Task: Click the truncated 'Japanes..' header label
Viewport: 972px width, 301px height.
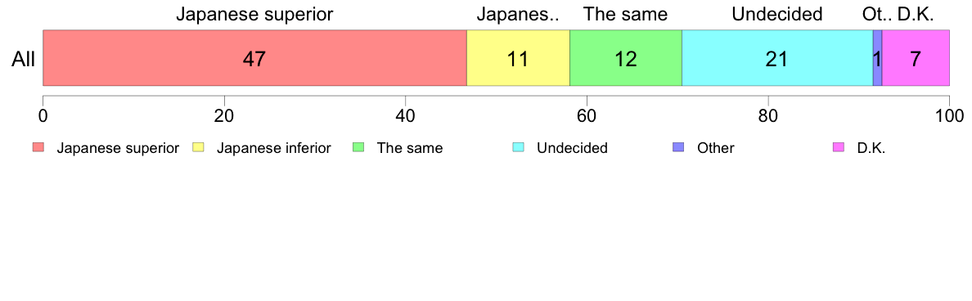Action: pyautogui.click(x=518, y=14)
